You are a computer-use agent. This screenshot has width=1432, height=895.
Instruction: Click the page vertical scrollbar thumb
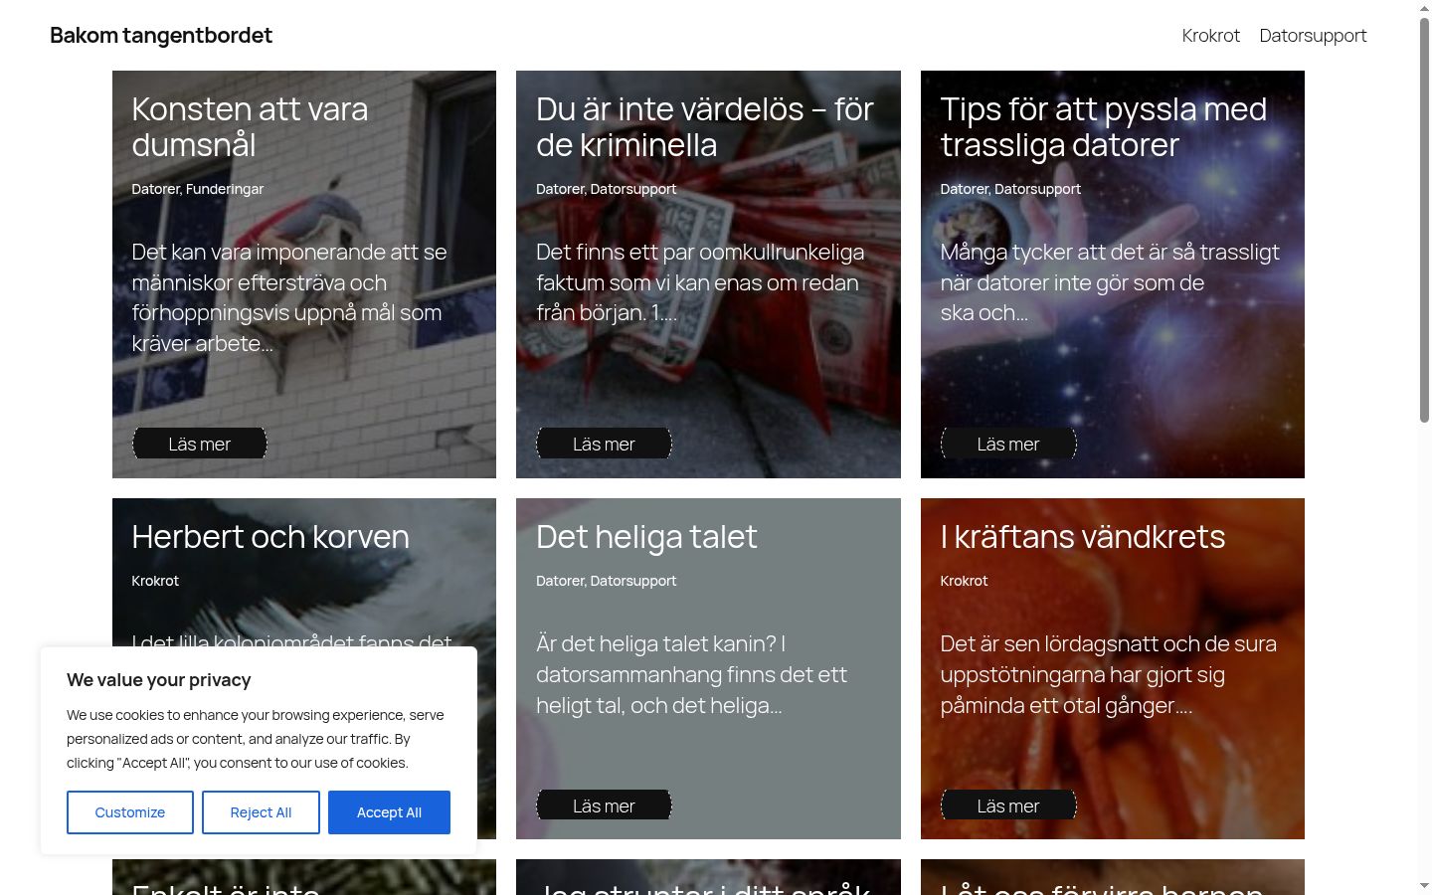[x=1424, y=219]
